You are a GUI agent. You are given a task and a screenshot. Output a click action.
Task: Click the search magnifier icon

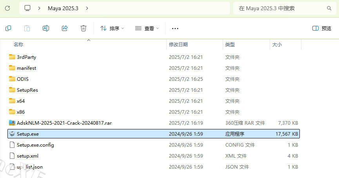pos(329,8)
